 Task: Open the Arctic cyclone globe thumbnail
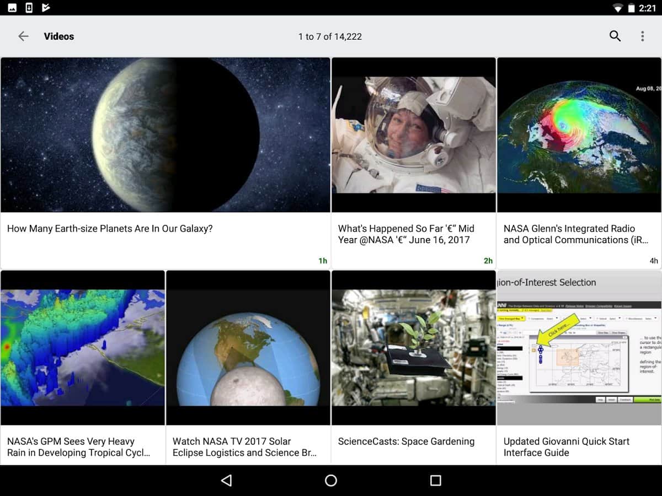point(579,135)
